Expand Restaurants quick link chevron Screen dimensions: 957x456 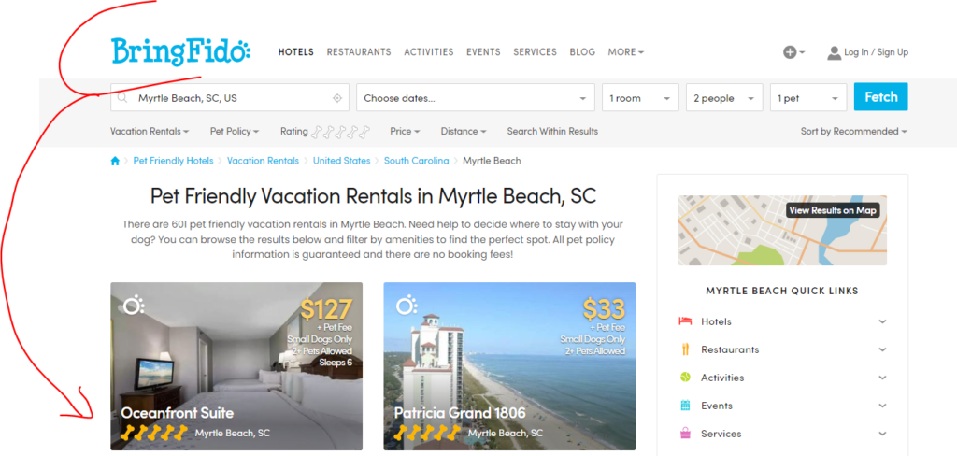click(x=882, y=349)
